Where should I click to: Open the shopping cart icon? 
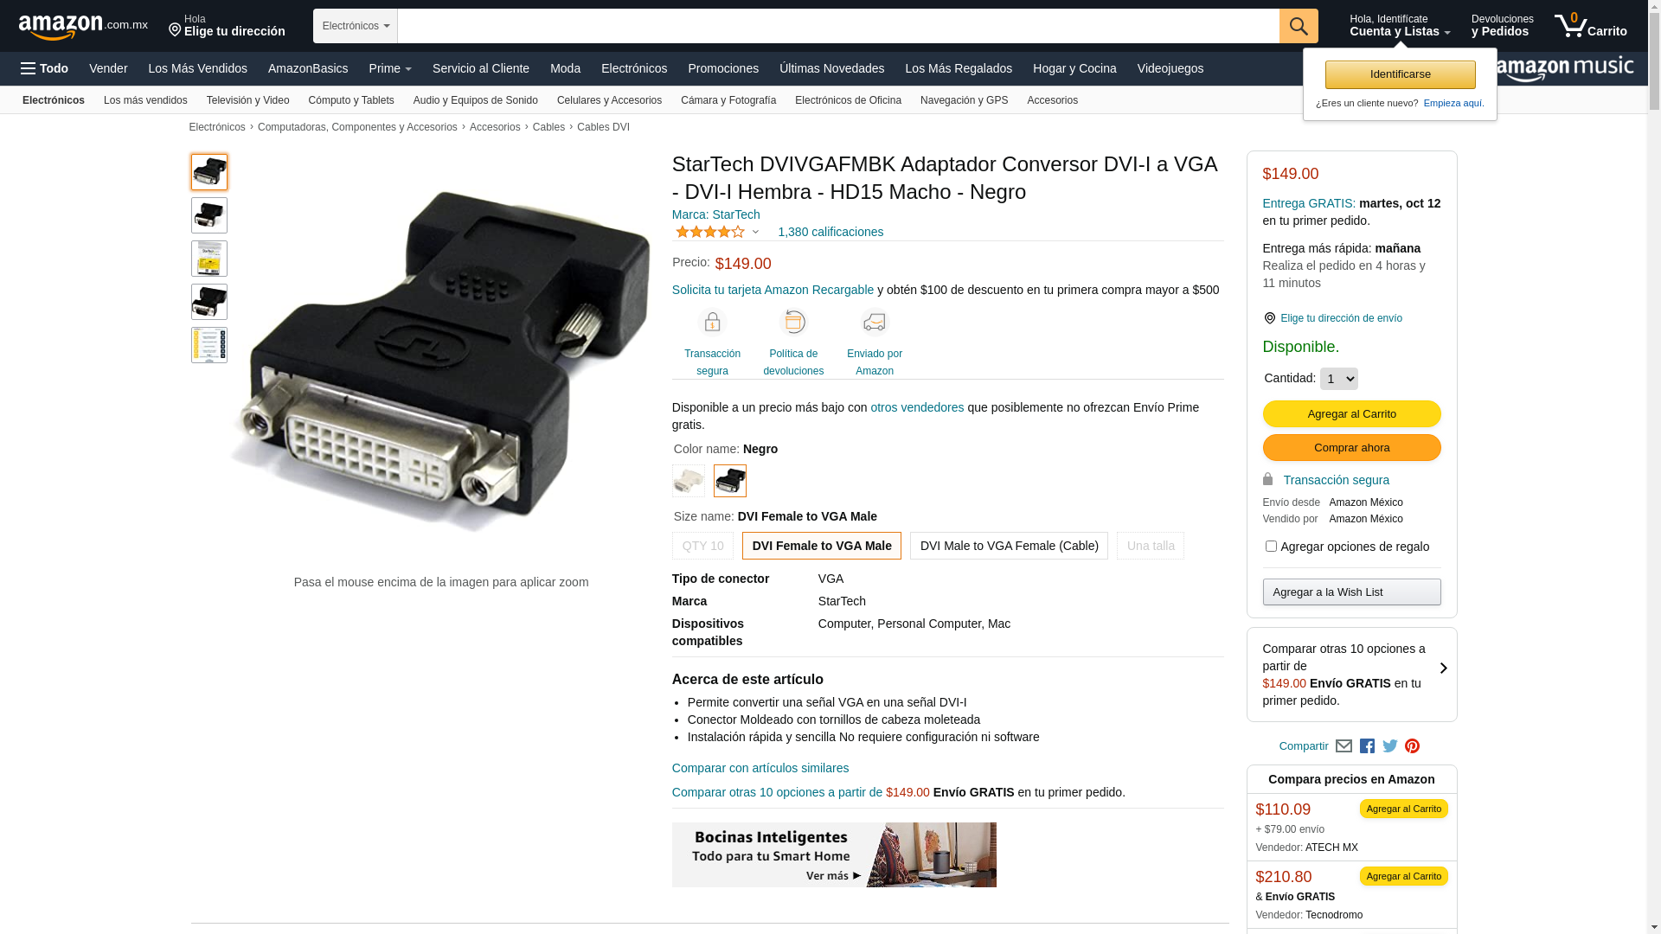1590,25
